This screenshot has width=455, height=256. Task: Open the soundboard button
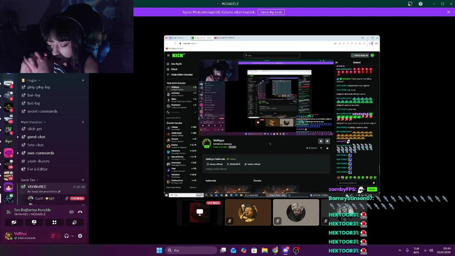click(x=75, y=222)
